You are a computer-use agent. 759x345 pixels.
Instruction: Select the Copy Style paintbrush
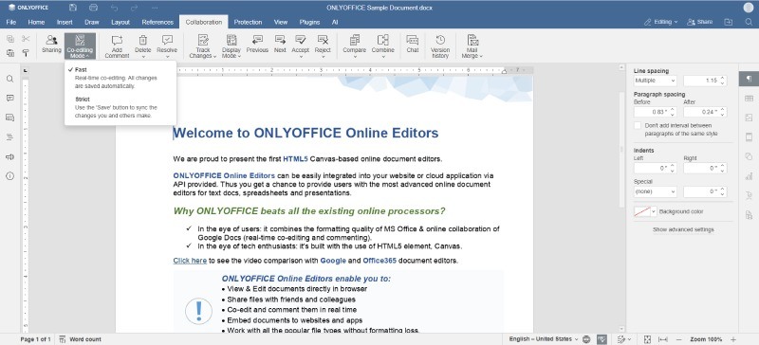(26, 53)
